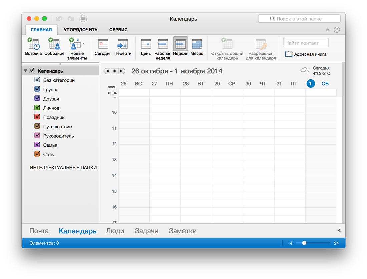Go to previous week arrow
The image size is (367, 279).
tap(107, 71)
